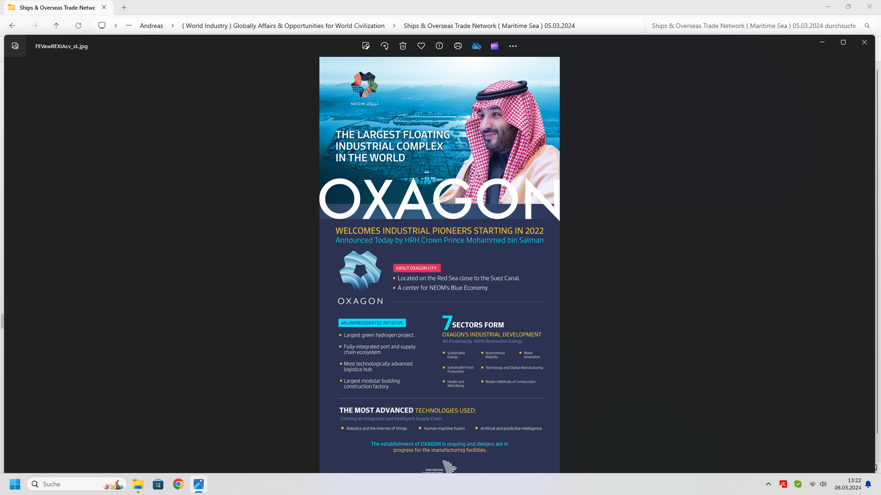
Task: Click the OXAGON poster image
Action: click(x=440, y=265)
